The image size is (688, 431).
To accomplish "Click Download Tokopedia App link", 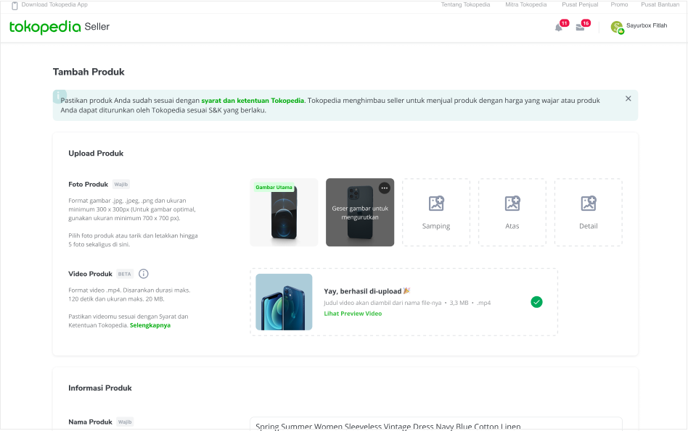I will tap(54, 4).
